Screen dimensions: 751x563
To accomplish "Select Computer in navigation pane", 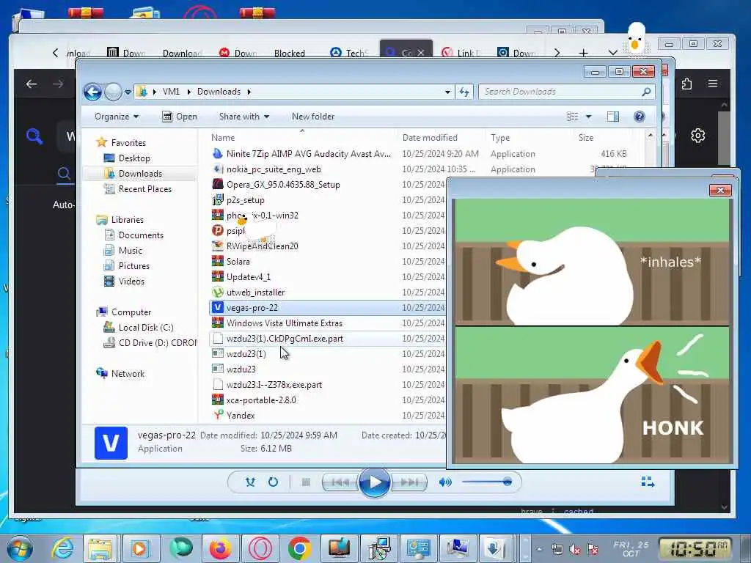I will pos(131,312).
